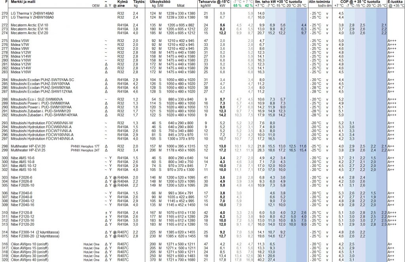Select the 'Nibe AMS 10-16' model cell

(x=23, y=170)
